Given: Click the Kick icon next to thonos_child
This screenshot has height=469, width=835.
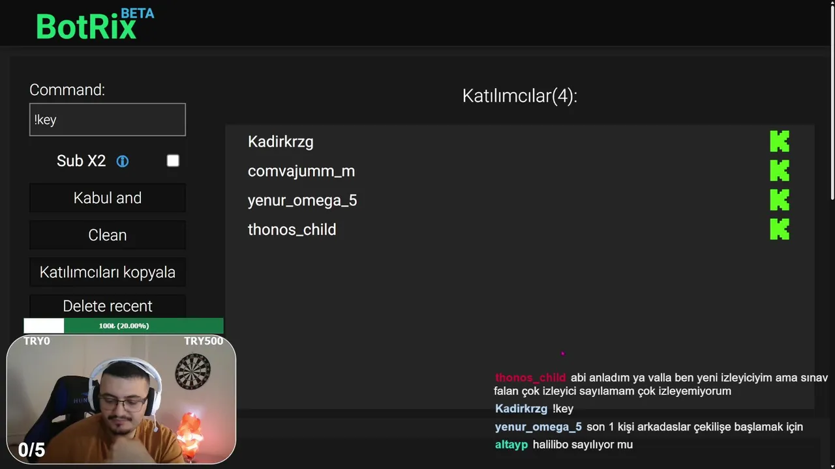Looking at the screenshot, I should coord(780,229).
